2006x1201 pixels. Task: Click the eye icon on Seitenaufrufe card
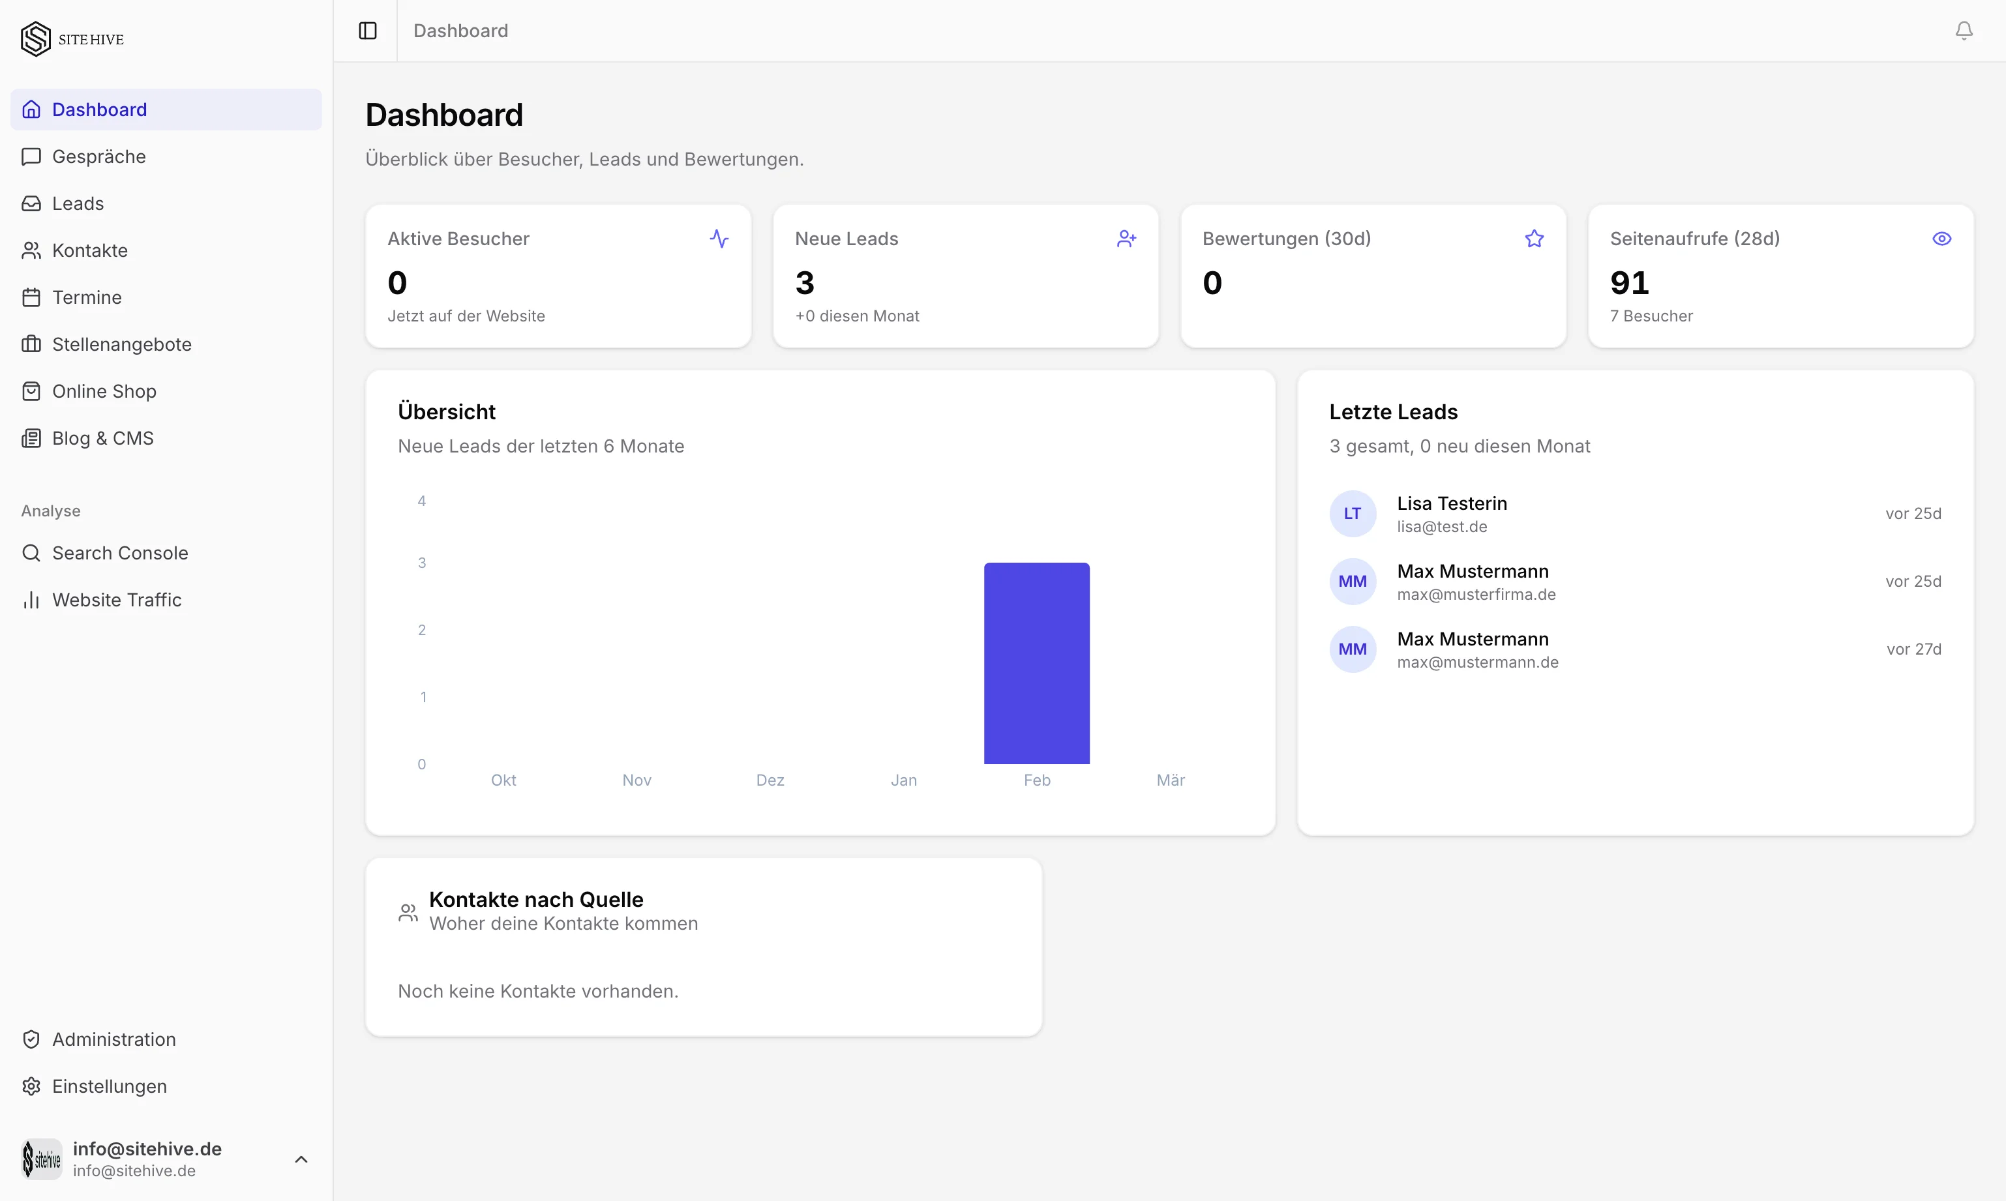(x=1943, y=238)
